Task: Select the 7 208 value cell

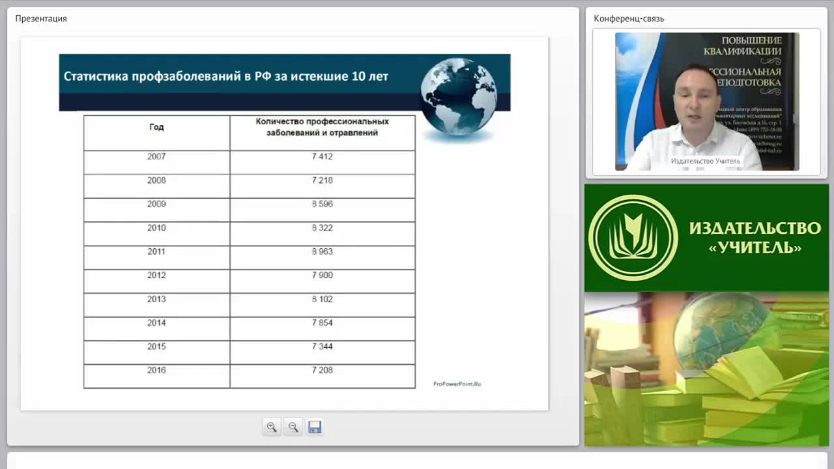Action: coord(323,377)
